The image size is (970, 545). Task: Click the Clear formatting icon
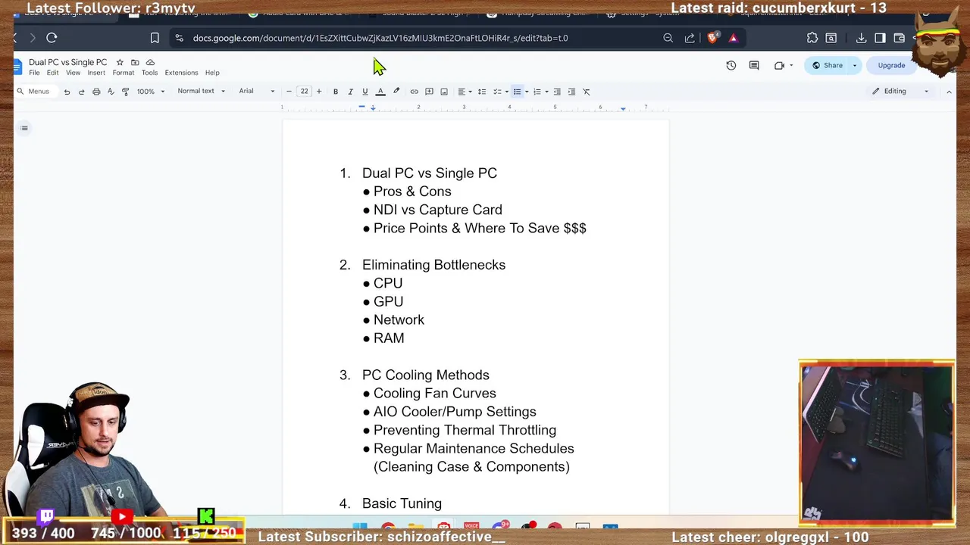point(586,92)
